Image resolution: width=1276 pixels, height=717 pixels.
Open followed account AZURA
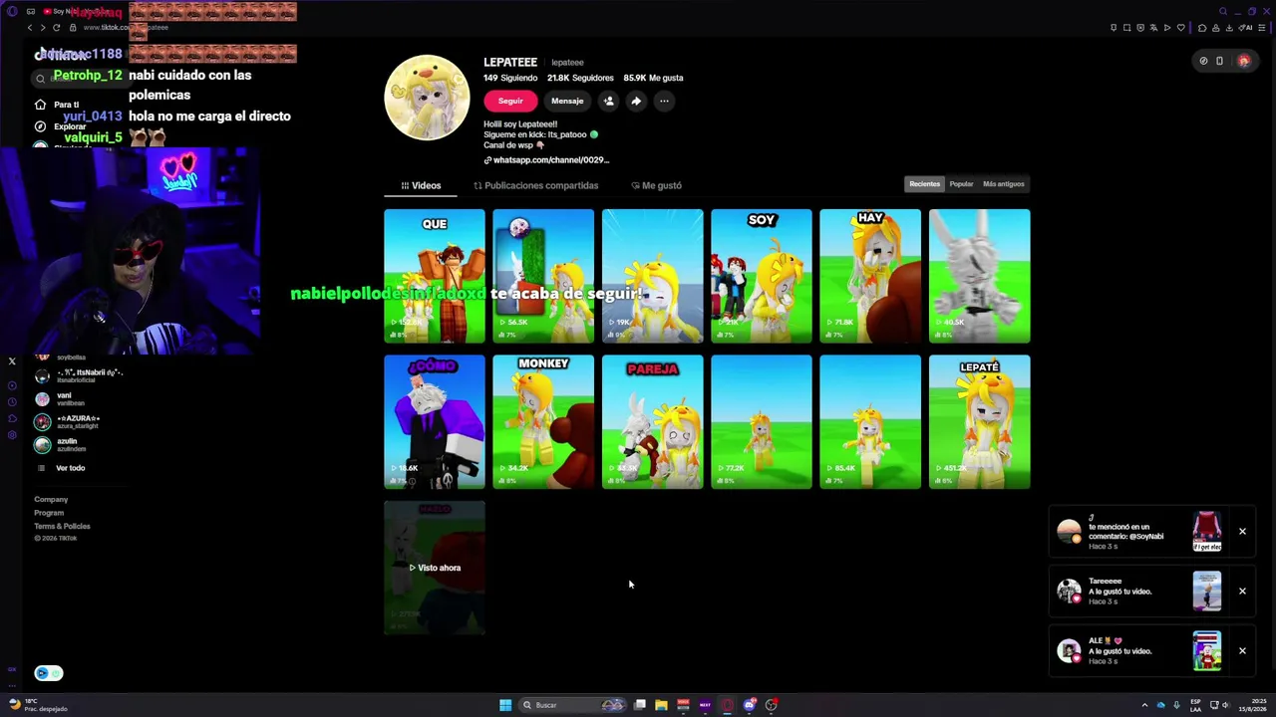click(x=68, y=421)
